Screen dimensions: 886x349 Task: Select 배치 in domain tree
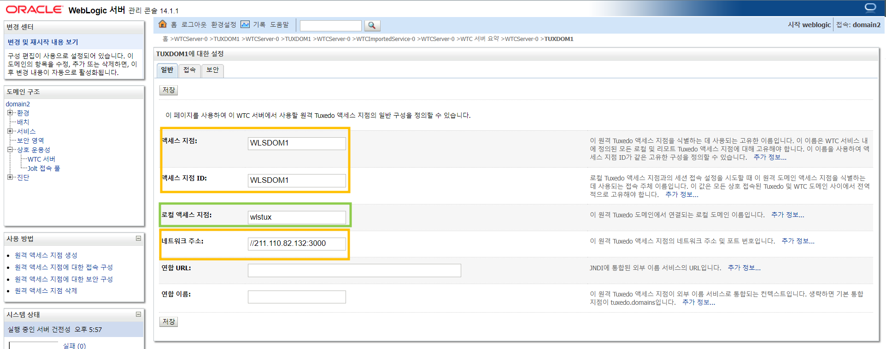(23, 122)
